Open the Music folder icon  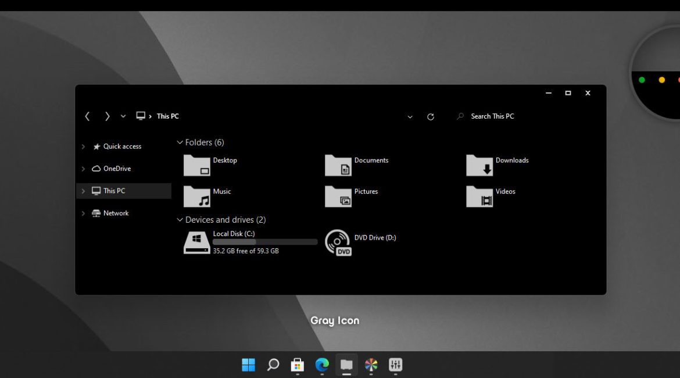(x=196, y=197)
